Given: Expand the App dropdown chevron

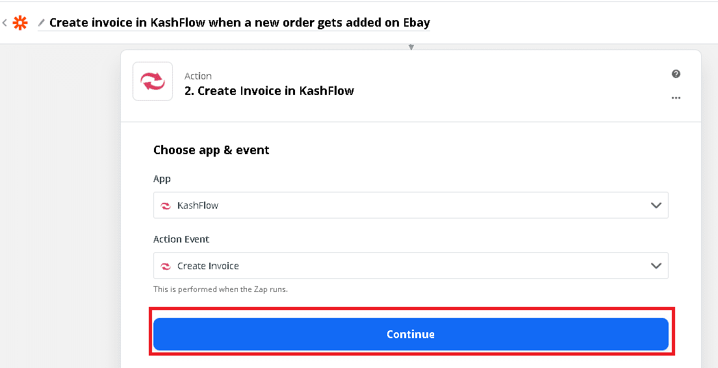Looking at the screenshot, I should click(x=656, y=205).
